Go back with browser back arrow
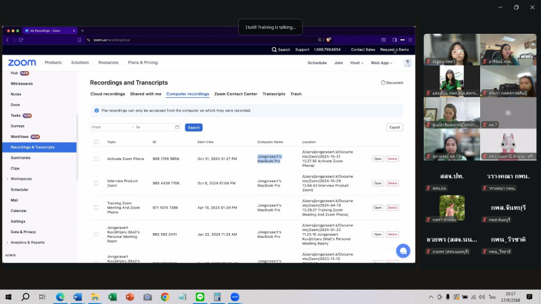Screen dimensions: 541x304 (7, 40)
